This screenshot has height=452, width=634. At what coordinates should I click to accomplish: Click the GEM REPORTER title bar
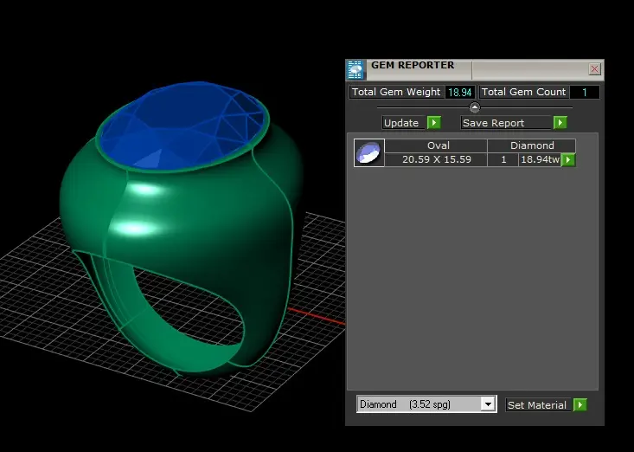[475, 69]
